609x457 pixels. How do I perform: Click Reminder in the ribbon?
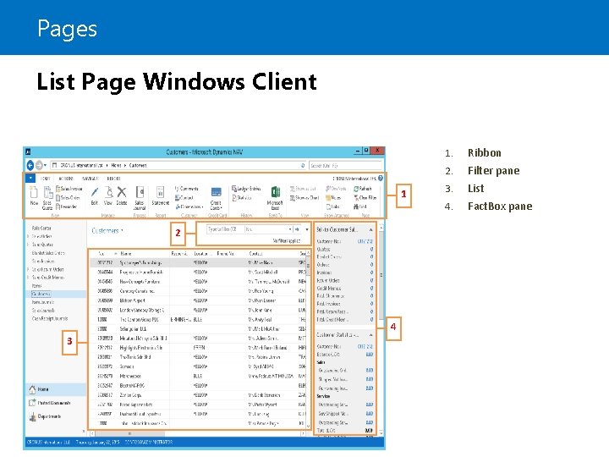tap(67, 206)
